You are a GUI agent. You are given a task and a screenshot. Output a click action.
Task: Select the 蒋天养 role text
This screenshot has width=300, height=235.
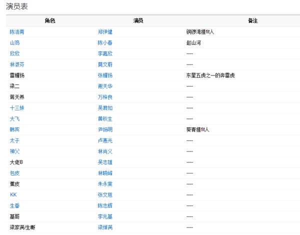(x=17, y=97)
